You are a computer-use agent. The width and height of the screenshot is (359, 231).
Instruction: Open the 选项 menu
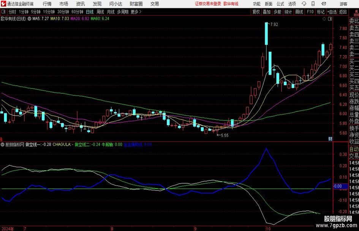click(292, 4)
